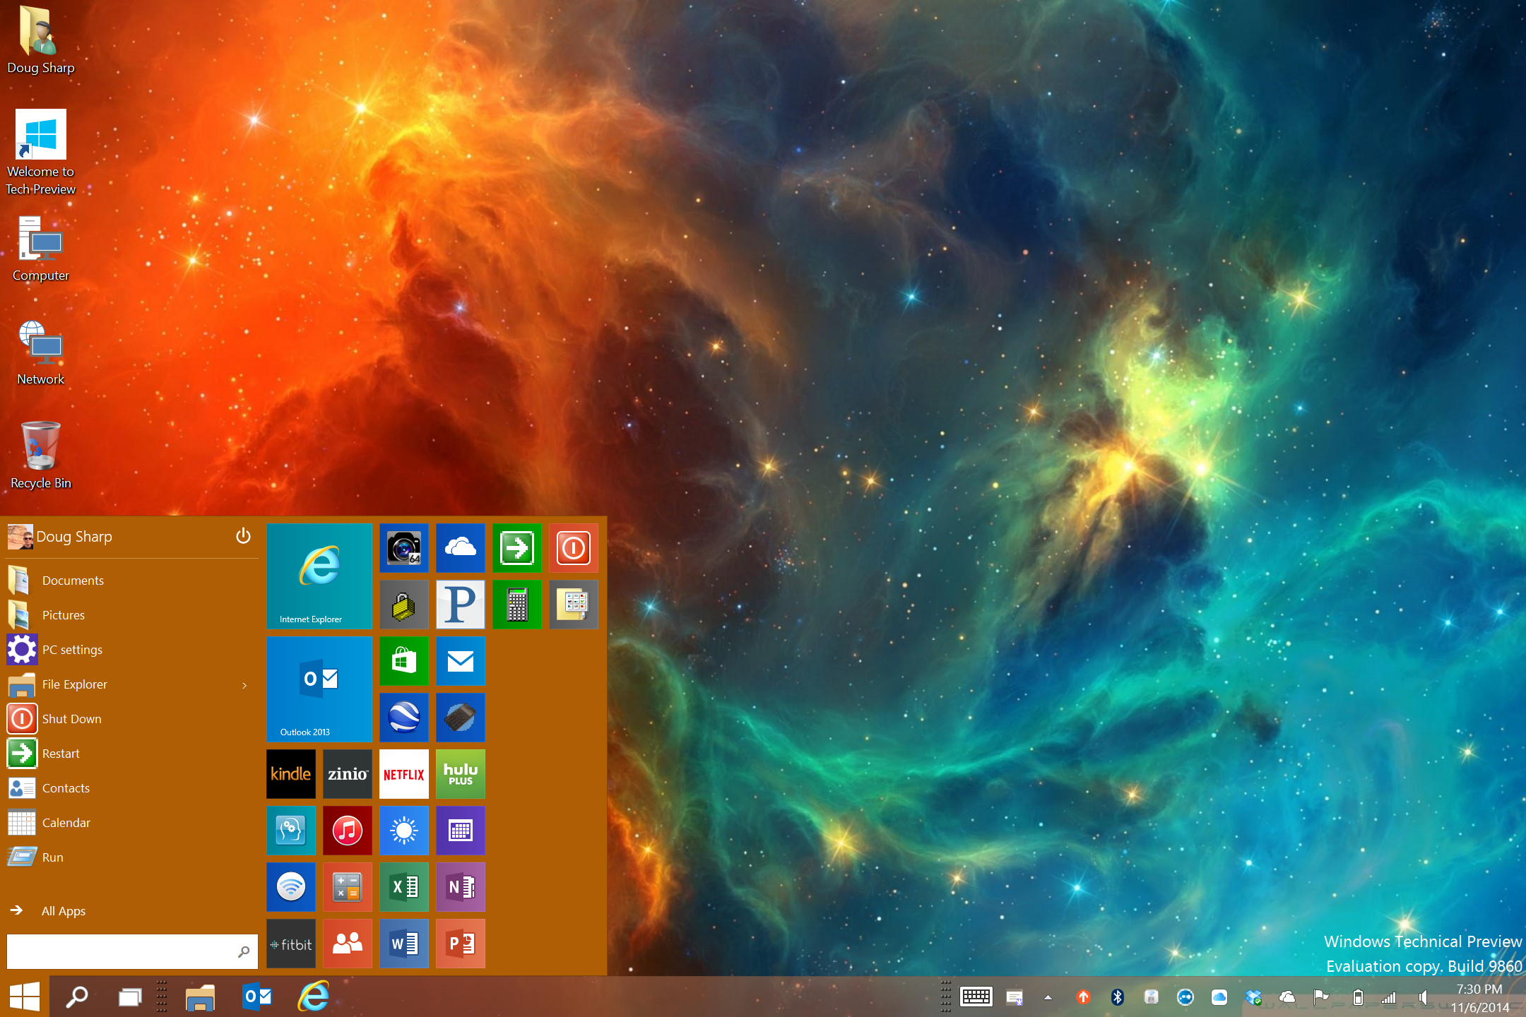Open Contacts from Start menu

pyautogui.click(x=131, y=788)
